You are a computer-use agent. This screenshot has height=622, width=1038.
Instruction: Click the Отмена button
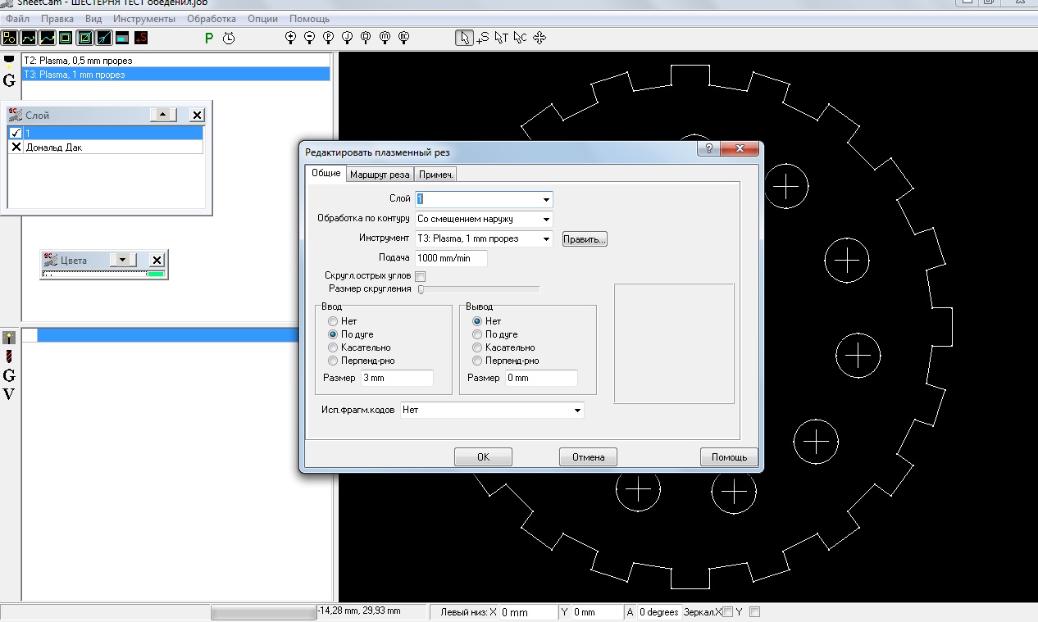click(588, 457)
